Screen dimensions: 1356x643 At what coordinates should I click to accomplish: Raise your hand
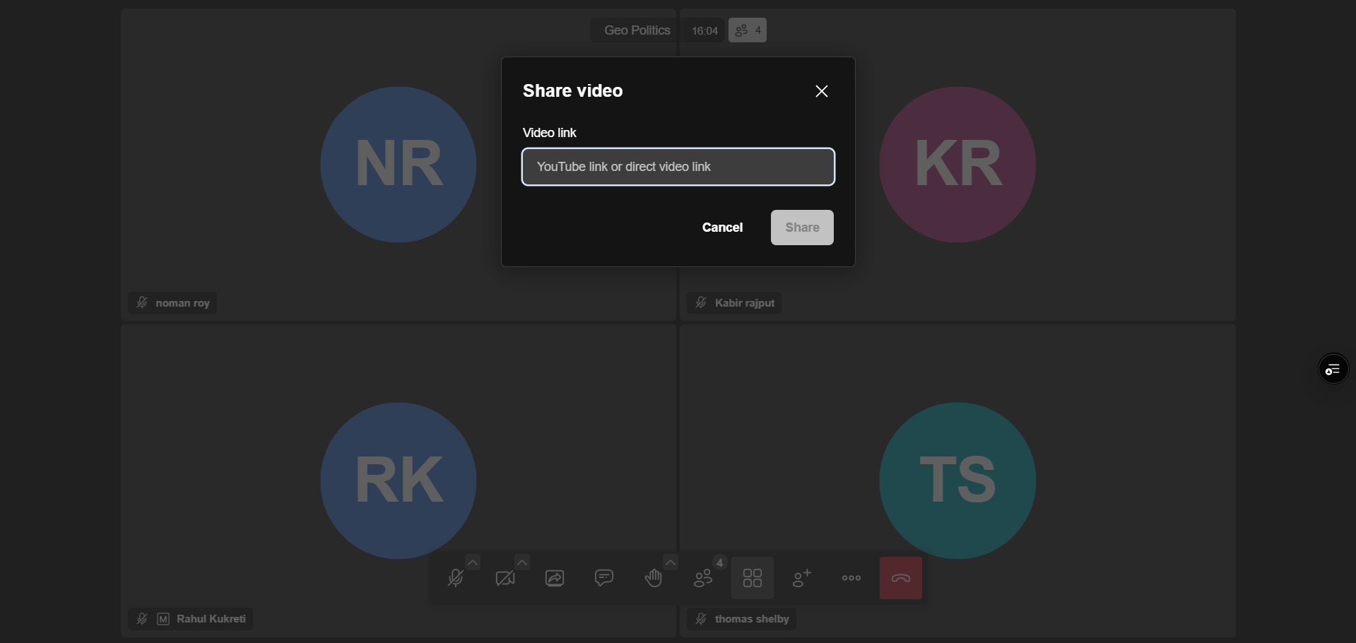click(653, 579)
